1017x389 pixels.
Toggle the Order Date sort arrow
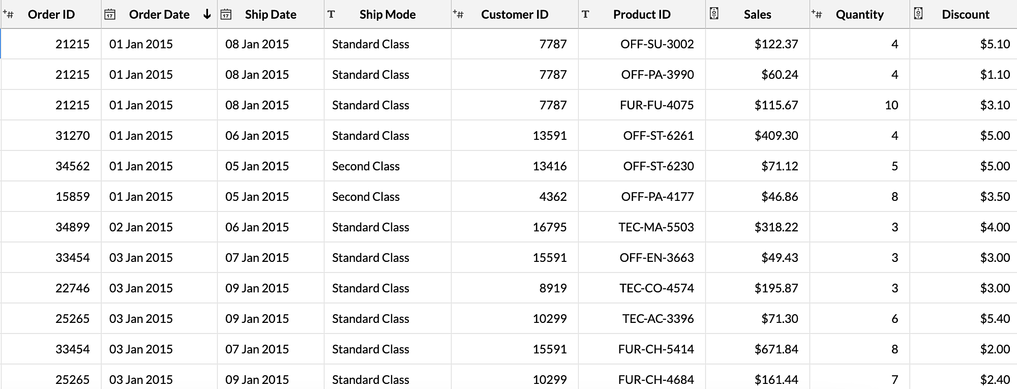pos(206,14)
